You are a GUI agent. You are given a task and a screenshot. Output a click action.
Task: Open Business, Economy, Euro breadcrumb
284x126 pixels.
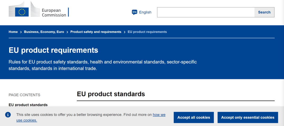44,32
